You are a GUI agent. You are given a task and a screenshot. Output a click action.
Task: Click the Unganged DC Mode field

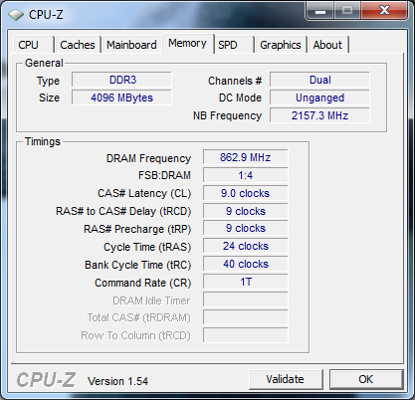pyautogui.click(x=319, y=98)
